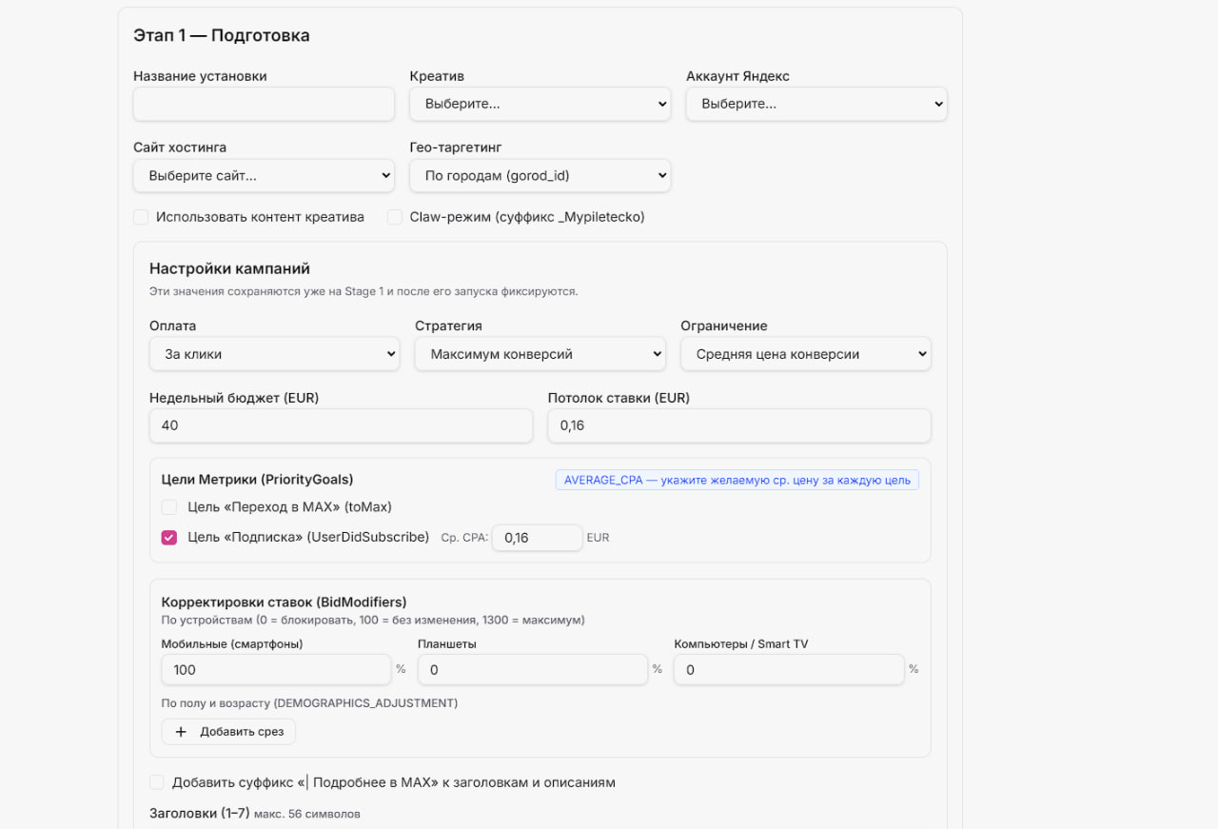Click the «Этап 1 — Подготовка» heading
Image resolution: width=1218 pixels, height=829 pixels.
pyautogui.click(x=222, y=36)
